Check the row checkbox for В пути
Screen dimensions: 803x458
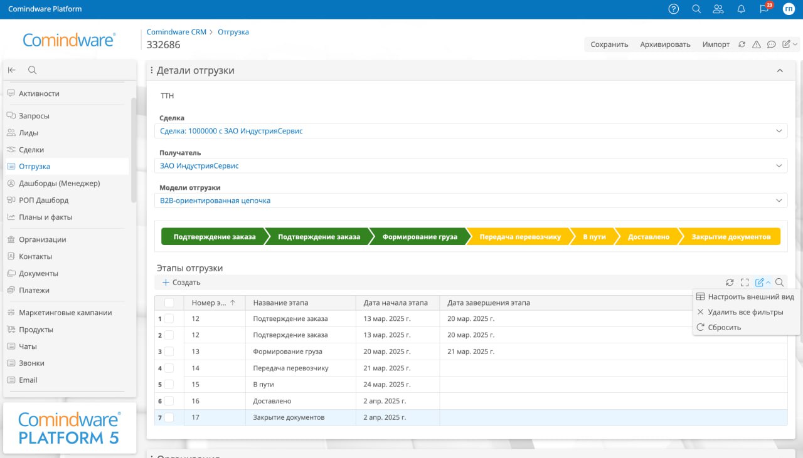[169, 384]
